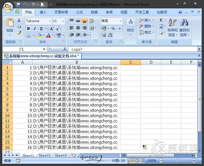Open the fill color dropdown arrow
The height and width of the screenshot is (166, 204).
(x=44, y=35)
